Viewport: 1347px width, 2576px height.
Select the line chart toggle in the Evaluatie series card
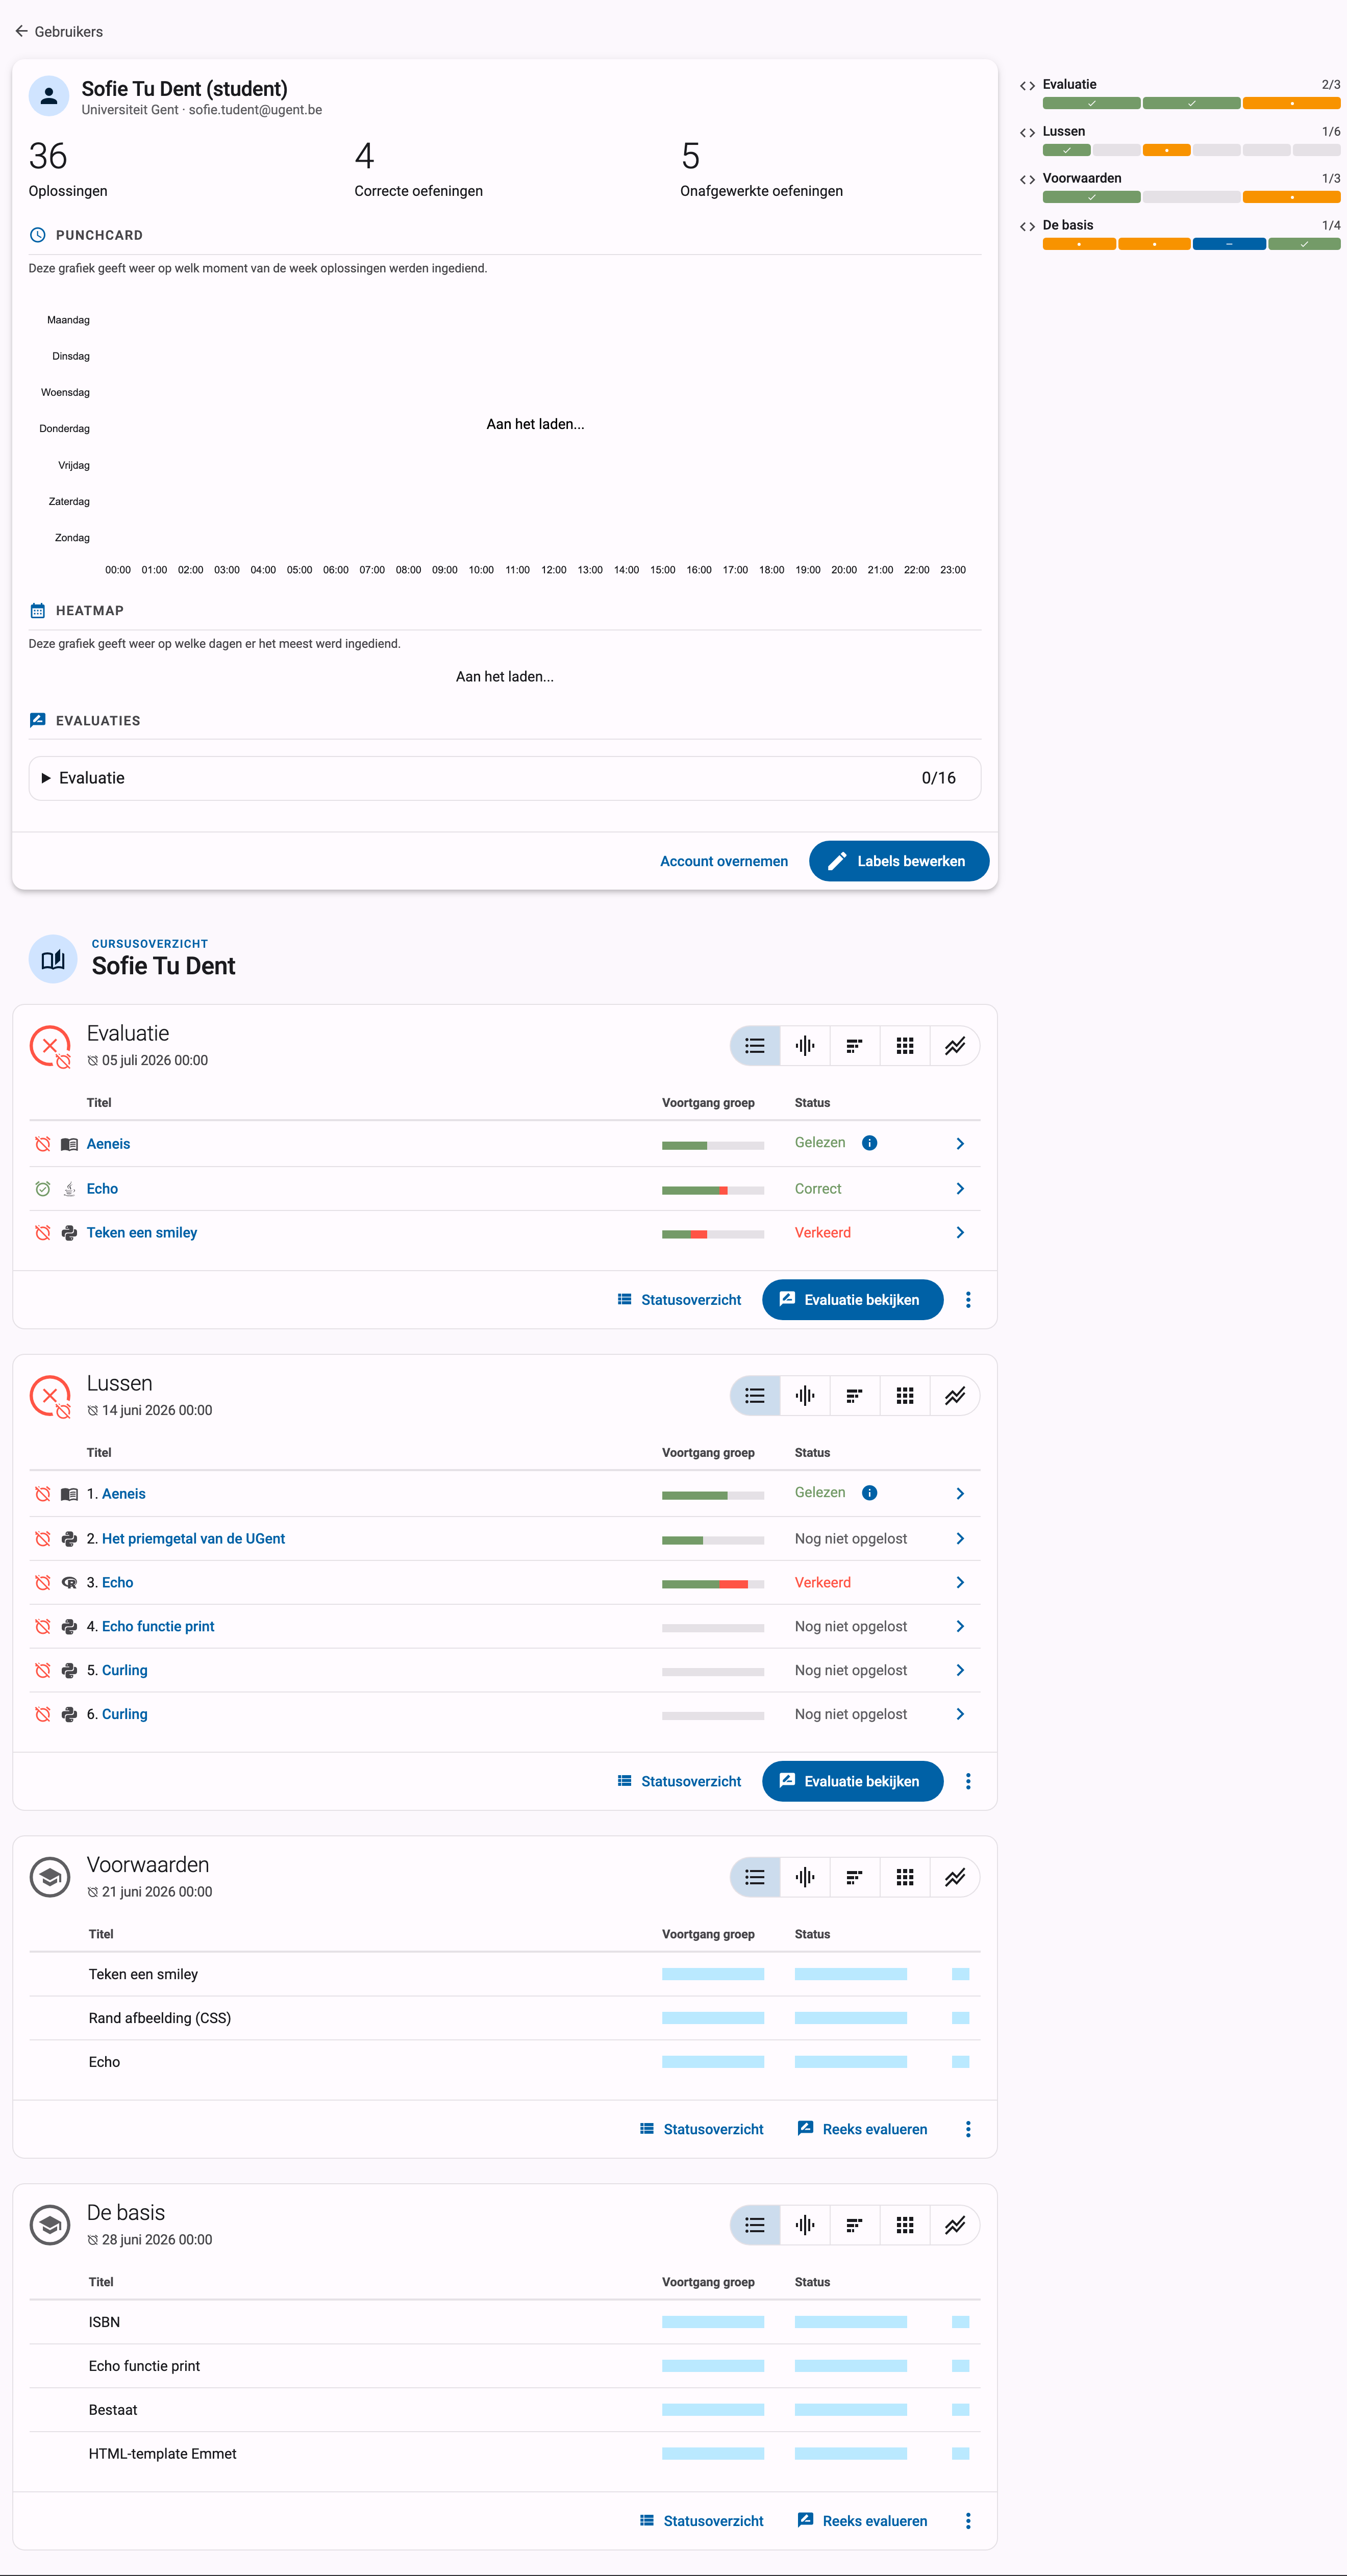coord(955,1046)
